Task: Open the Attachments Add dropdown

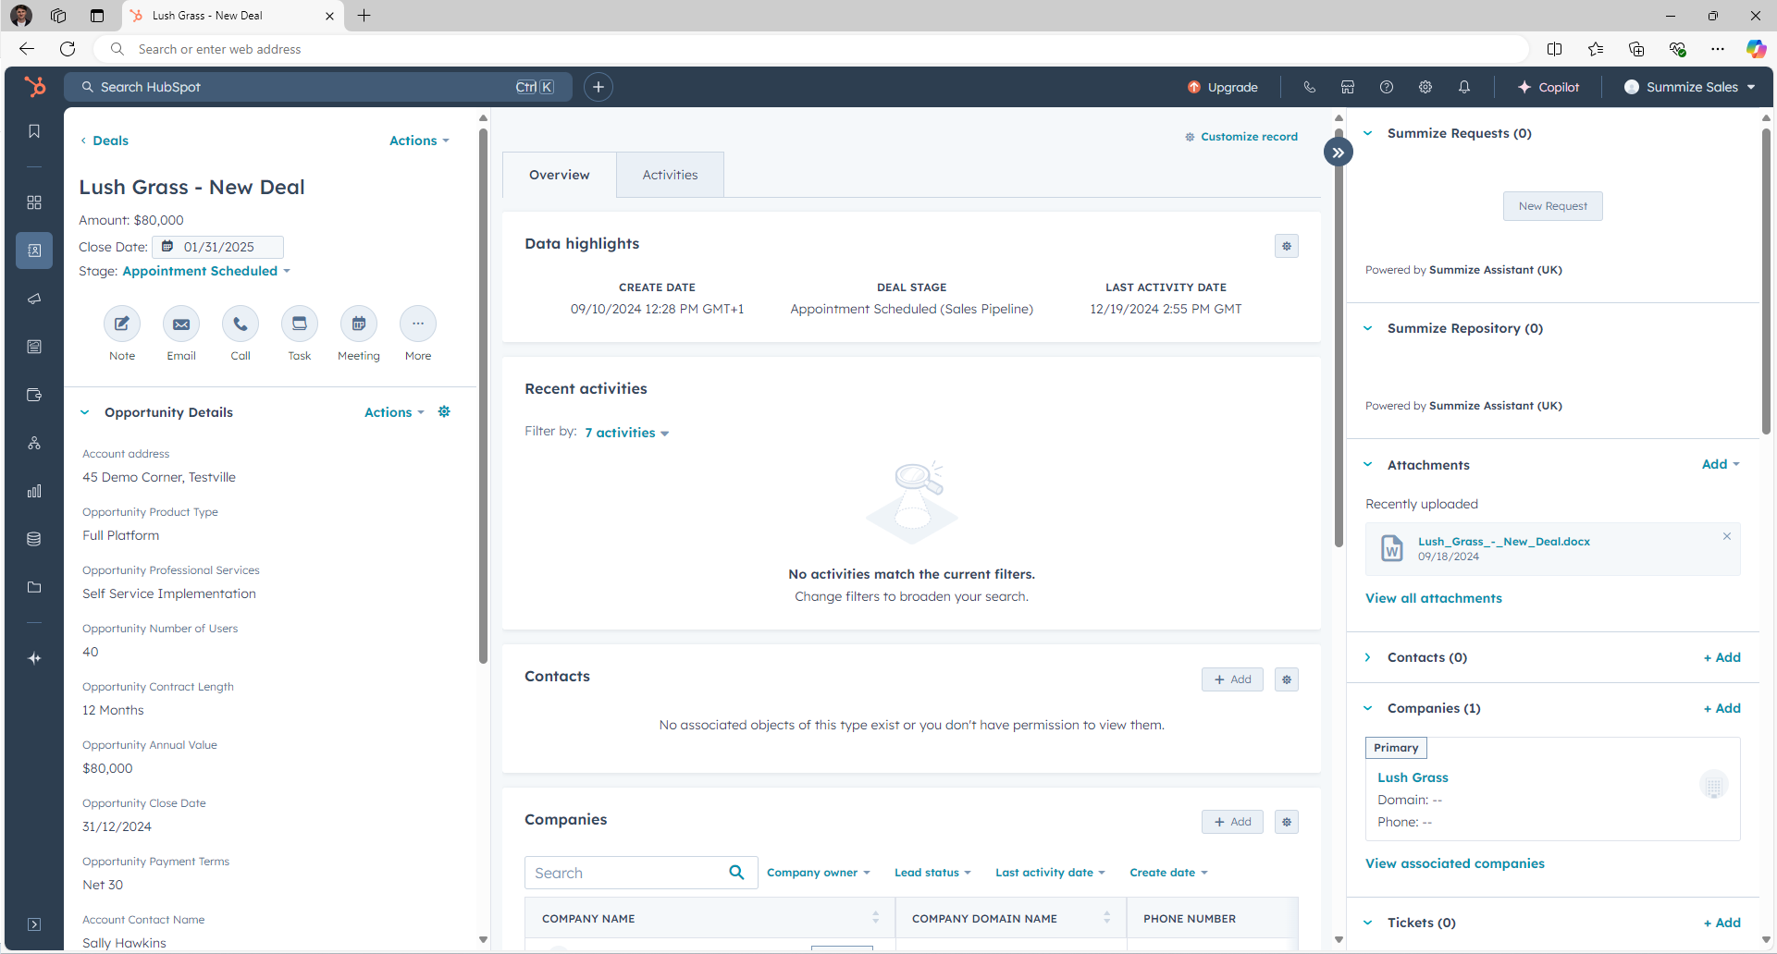Action: coord(1721,464)
